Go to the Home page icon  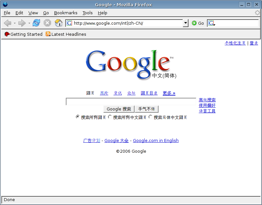click(x=58, y=23)
